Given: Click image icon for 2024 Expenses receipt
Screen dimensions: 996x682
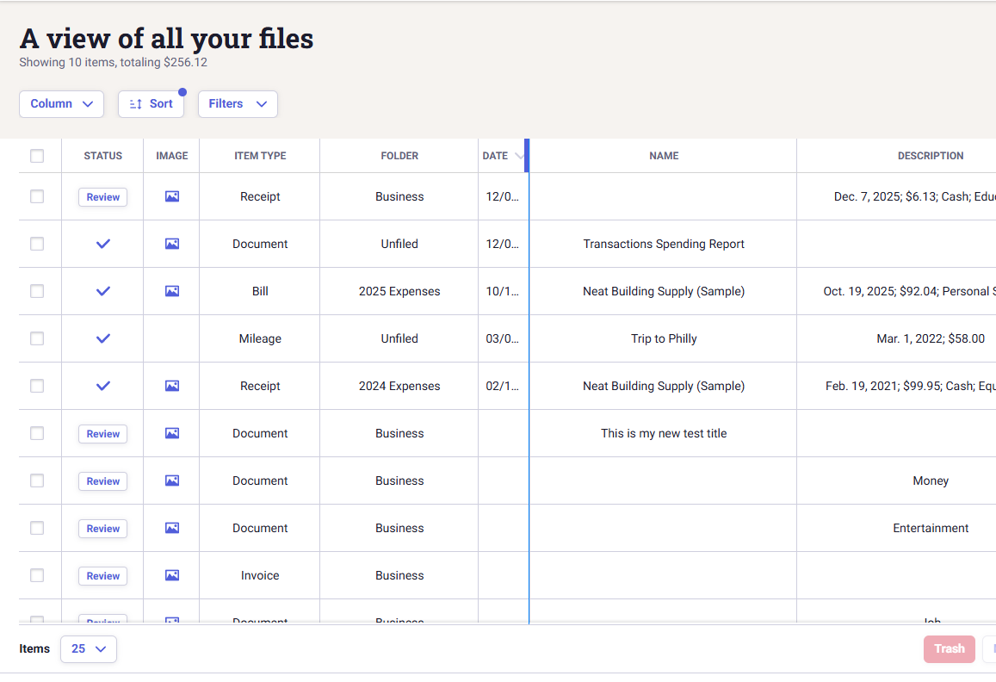Looking at the screenshot, I should [x=172, y=386].
